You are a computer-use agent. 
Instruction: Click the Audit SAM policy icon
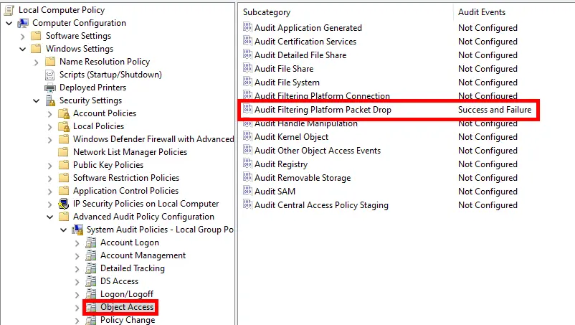[x=247, y=191]
